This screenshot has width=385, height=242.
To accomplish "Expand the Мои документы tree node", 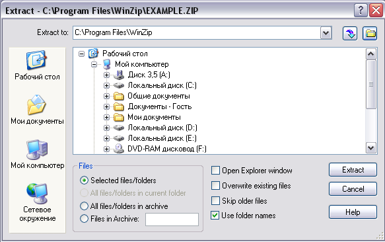I will point(106,117).
